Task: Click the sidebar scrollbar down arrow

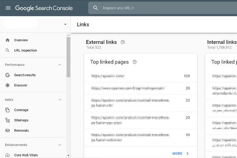Action: click(68, 155)
